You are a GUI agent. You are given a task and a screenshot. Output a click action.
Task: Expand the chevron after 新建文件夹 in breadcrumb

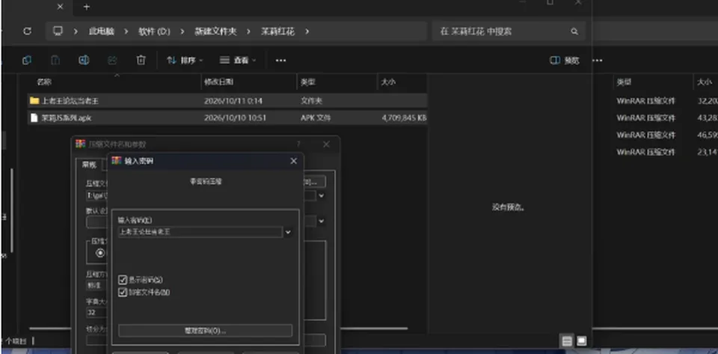[x=248, y=31]
